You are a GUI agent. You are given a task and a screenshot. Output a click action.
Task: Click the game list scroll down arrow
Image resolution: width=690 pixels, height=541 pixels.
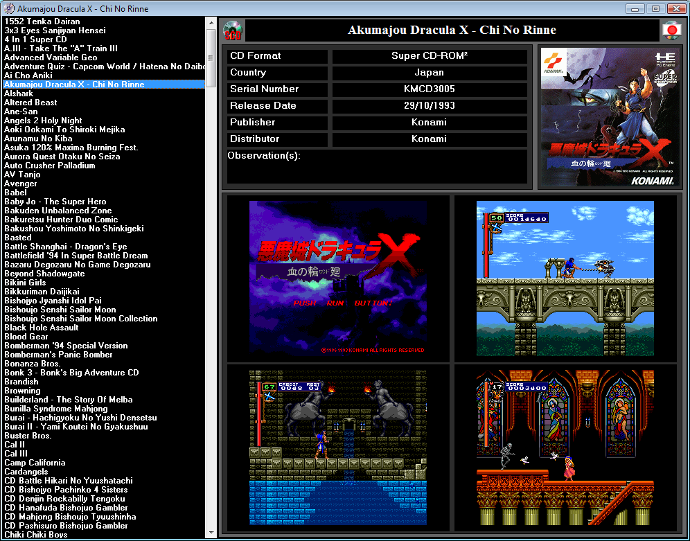[211, 533]
